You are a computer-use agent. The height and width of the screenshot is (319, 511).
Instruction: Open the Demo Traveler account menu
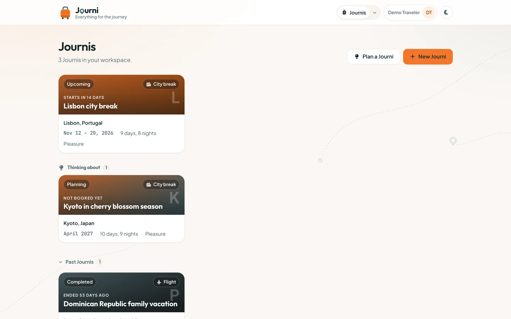(410, 12)
